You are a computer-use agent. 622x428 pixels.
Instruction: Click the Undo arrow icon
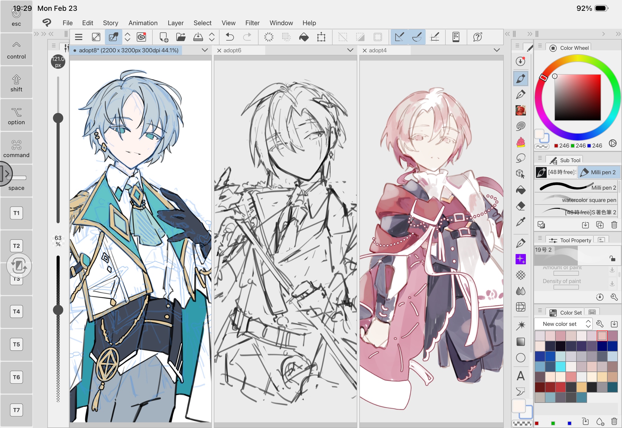(230, 37)
